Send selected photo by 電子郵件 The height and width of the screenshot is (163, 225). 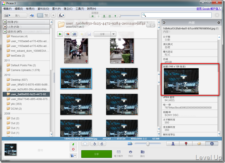[x=118, y=154]
